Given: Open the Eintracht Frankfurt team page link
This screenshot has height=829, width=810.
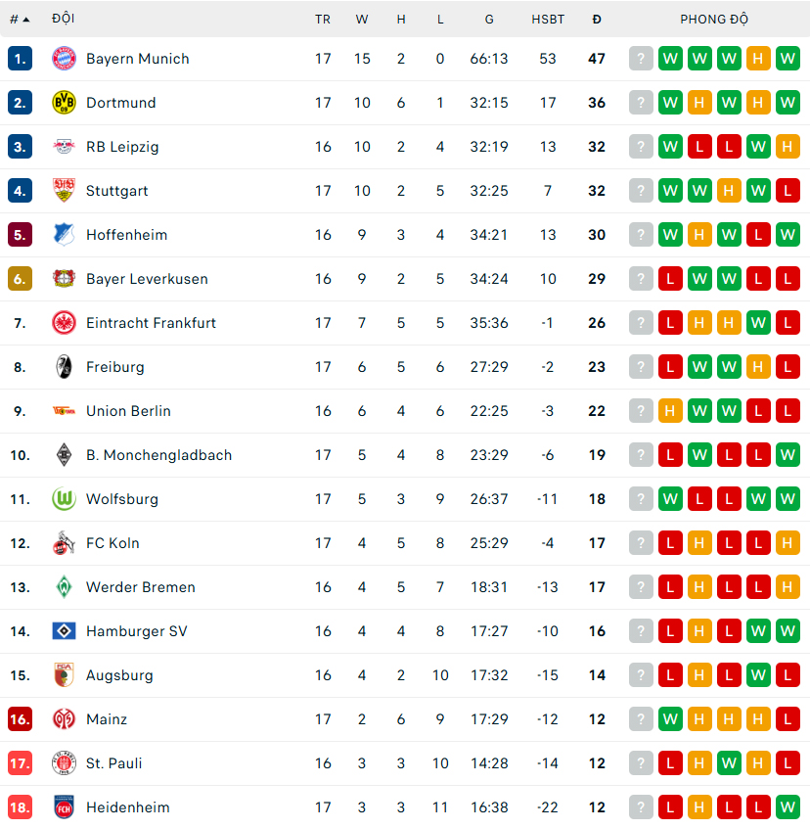Looking at the screenshot, I should tap(151, 323).
